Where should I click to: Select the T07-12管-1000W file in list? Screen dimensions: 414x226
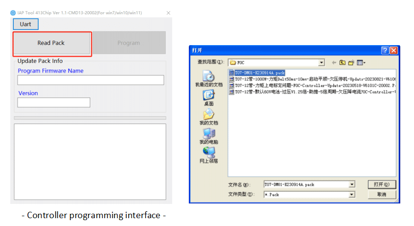point(312,79)
